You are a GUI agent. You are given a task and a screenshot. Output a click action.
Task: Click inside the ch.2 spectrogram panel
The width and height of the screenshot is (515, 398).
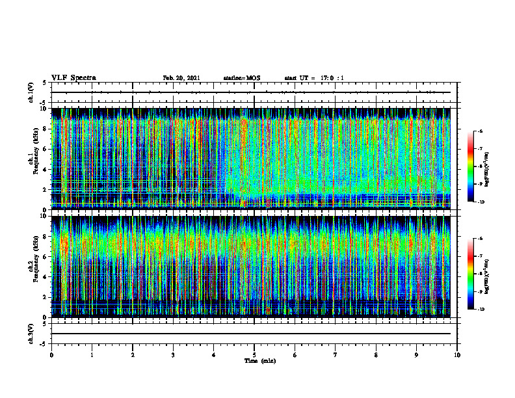tap(251, 267)
